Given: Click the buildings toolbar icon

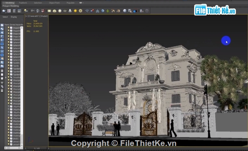Looking at the screenshot, I should (141, 11).
